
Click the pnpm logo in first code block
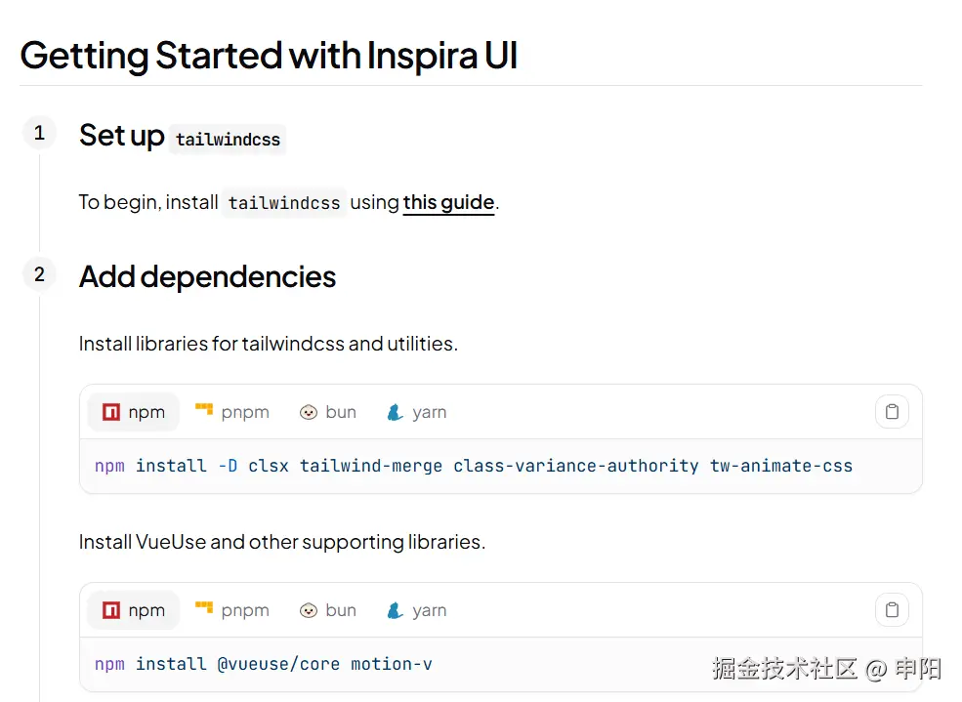pyautogui.click(x=204, y=411)
